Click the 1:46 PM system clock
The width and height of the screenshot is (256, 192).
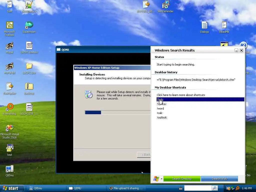pyautogui.click(x=247, y=188)
